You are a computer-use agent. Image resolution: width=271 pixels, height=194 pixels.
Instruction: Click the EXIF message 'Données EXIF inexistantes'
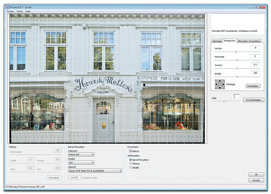point(234,31)
